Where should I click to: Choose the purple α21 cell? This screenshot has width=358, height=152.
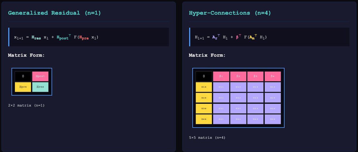221,98
